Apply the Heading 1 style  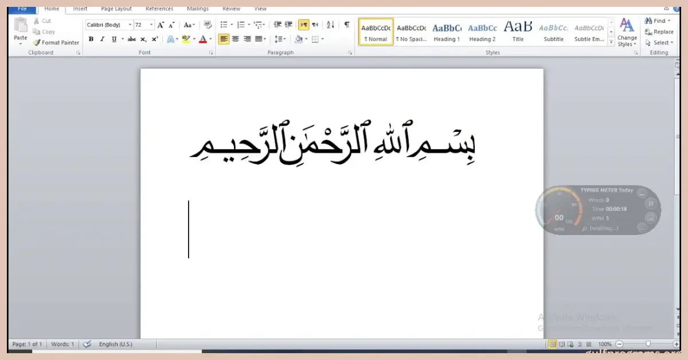point(447,33)
